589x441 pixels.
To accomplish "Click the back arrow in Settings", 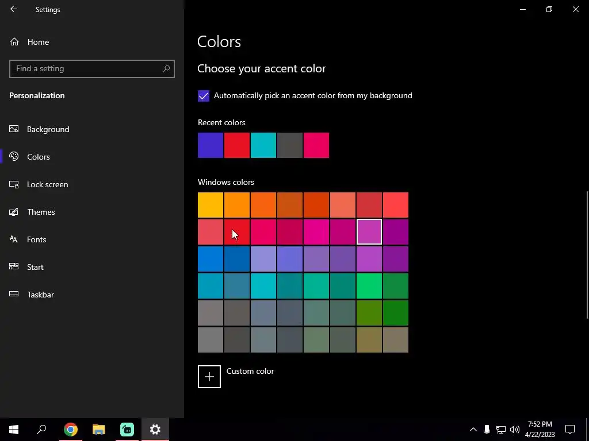I will (x=14, y=9).
